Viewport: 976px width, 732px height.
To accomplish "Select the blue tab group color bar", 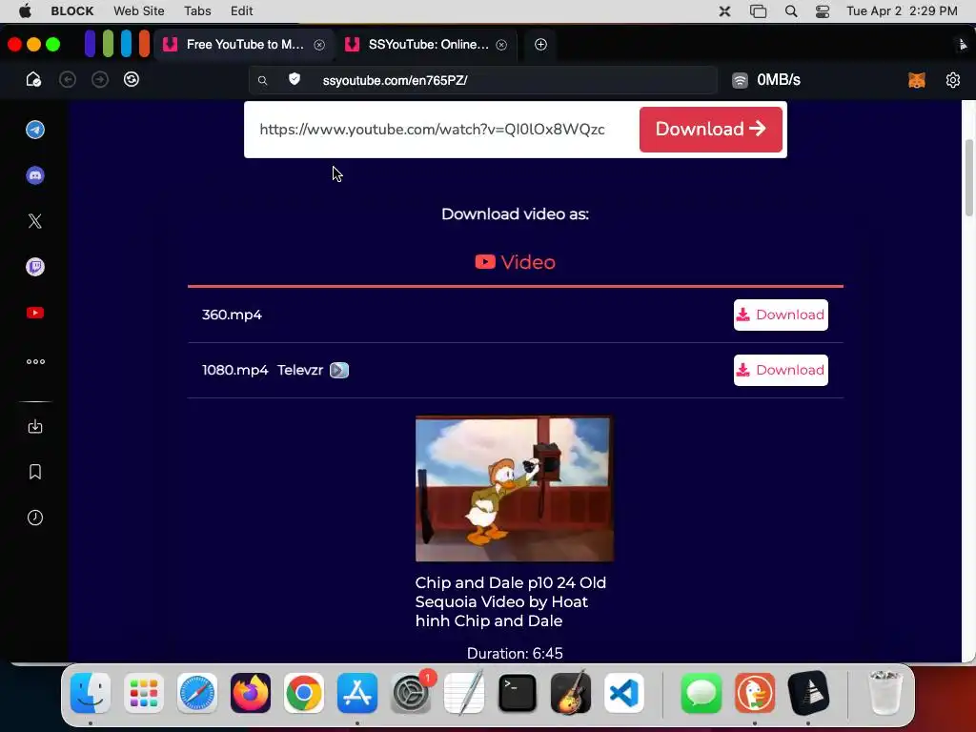I will point(127,44).
